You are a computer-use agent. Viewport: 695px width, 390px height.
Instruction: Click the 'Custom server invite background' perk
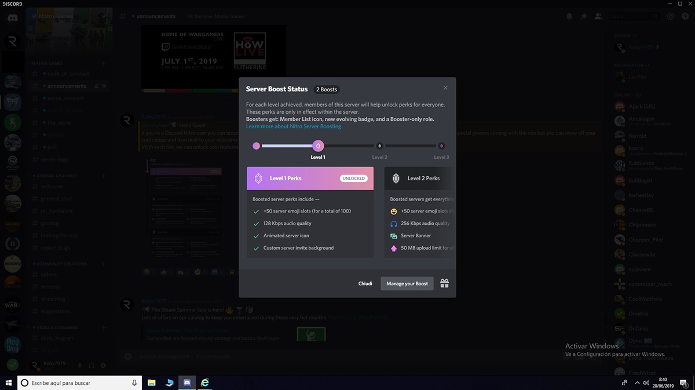point(298,248)
